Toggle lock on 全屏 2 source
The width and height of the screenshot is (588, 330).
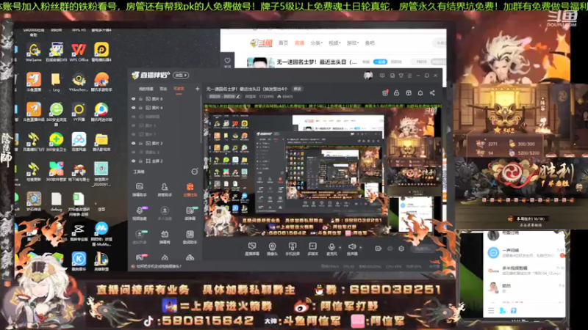click(x=140, y=161)
